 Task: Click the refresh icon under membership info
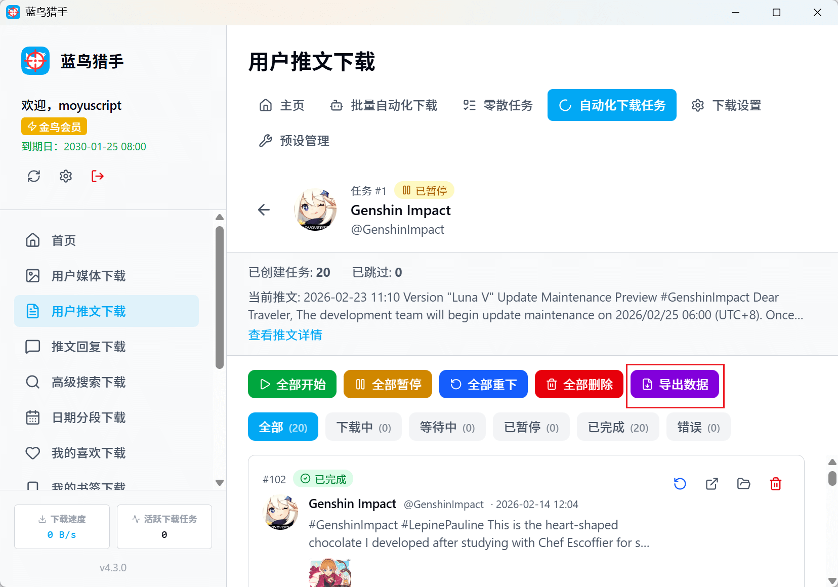point(34,176)
